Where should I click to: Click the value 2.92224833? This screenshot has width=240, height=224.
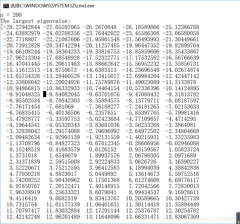[104, 162]
